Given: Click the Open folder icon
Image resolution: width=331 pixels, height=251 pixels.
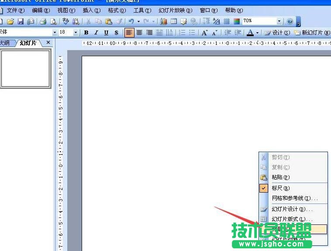Looking at the screenshot, I should pyautogui.click(x=10, y=21).
